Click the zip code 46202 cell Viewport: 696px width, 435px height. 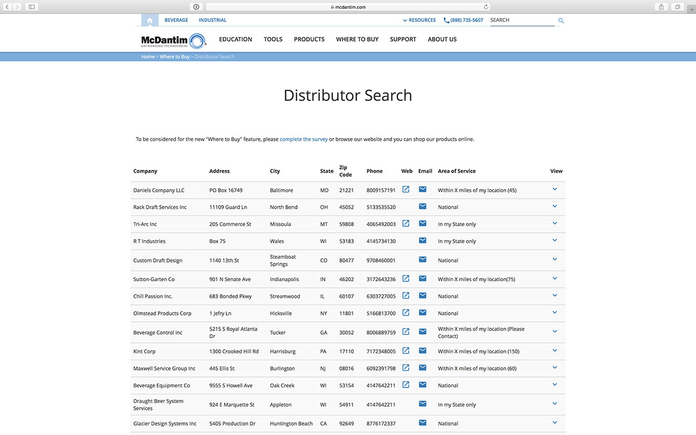pos(346,279)
